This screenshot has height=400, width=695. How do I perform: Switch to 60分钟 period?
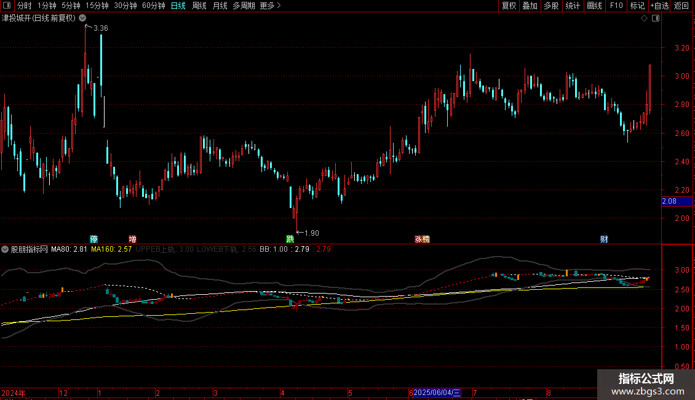(x=154, y=6)
